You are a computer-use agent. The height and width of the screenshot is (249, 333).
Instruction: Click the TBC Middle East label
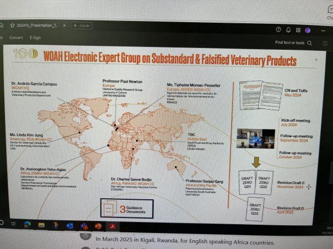point(196,137)
